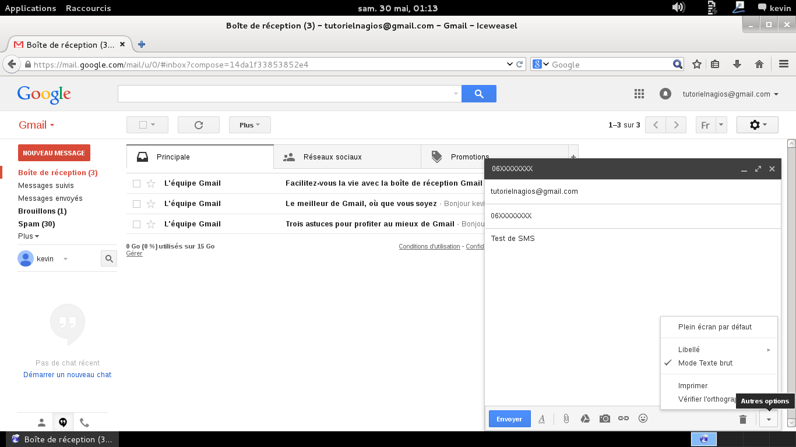The width and height of the screenshot is (796, 447).
Task: Adjust the system volume speaker icon
Action: click(678, 8)
